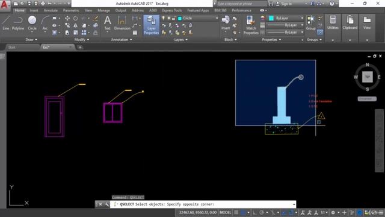Toggle ortho mode in status bar
This screenshot has width=385, height=217.
254,212
